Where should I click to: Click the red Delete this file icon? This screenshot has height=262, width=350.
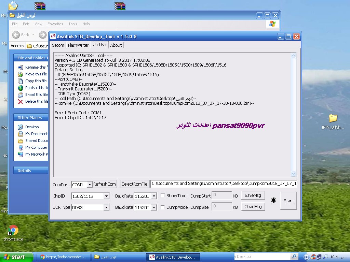tap(21, 102)
